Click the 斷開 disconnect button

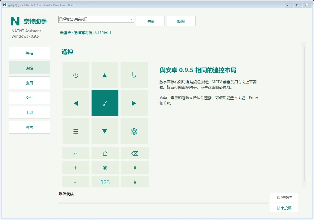[181, 21]
